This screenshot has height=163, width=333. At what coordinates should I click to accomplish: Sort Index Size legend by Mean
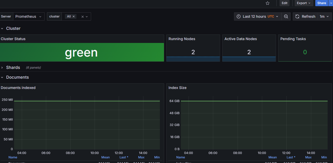click(x=273, y=157)
